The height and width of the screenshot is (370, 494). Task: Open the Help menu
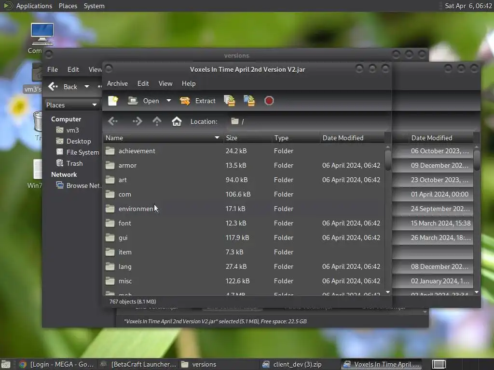coord(189,83)
